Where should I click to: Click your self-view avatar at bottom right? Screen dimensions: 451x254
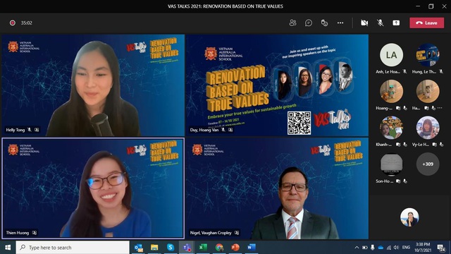coord(409,217)
